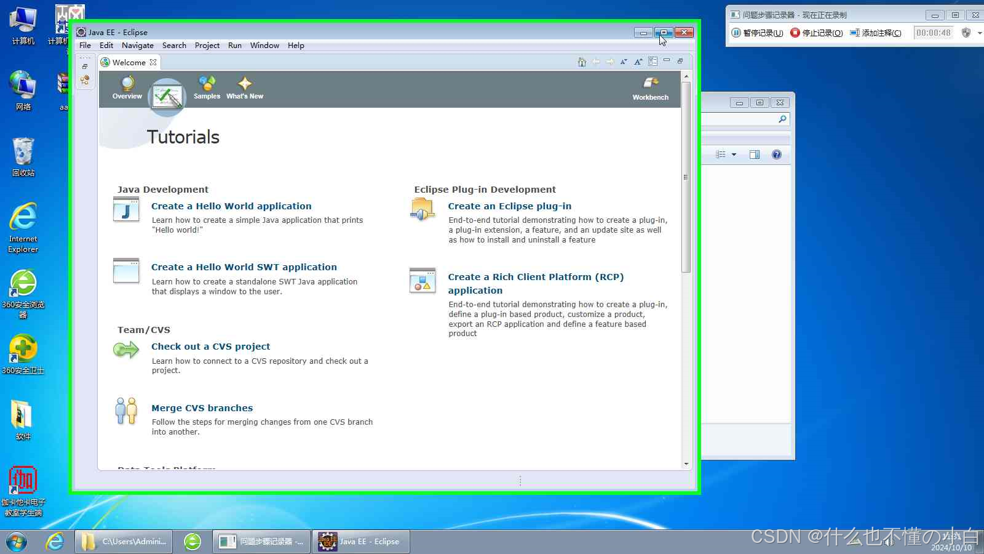Open the Project menu

click(x=207, y=46)
